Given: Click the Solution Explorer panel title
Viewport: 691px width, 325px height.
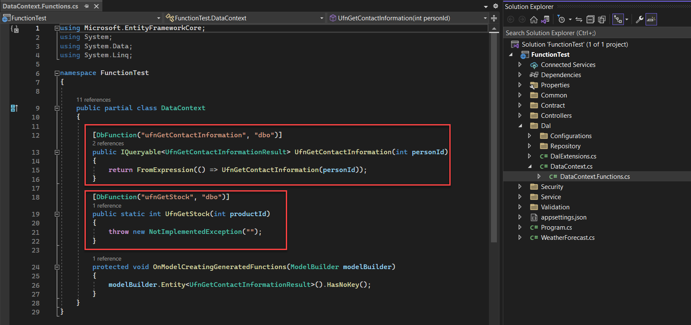Looking at the screenshot, I should click(x=529, y=7).
